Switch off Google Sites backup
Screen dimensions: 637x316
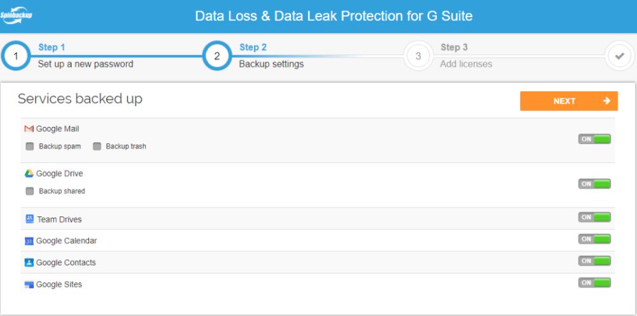click(594, 282)
